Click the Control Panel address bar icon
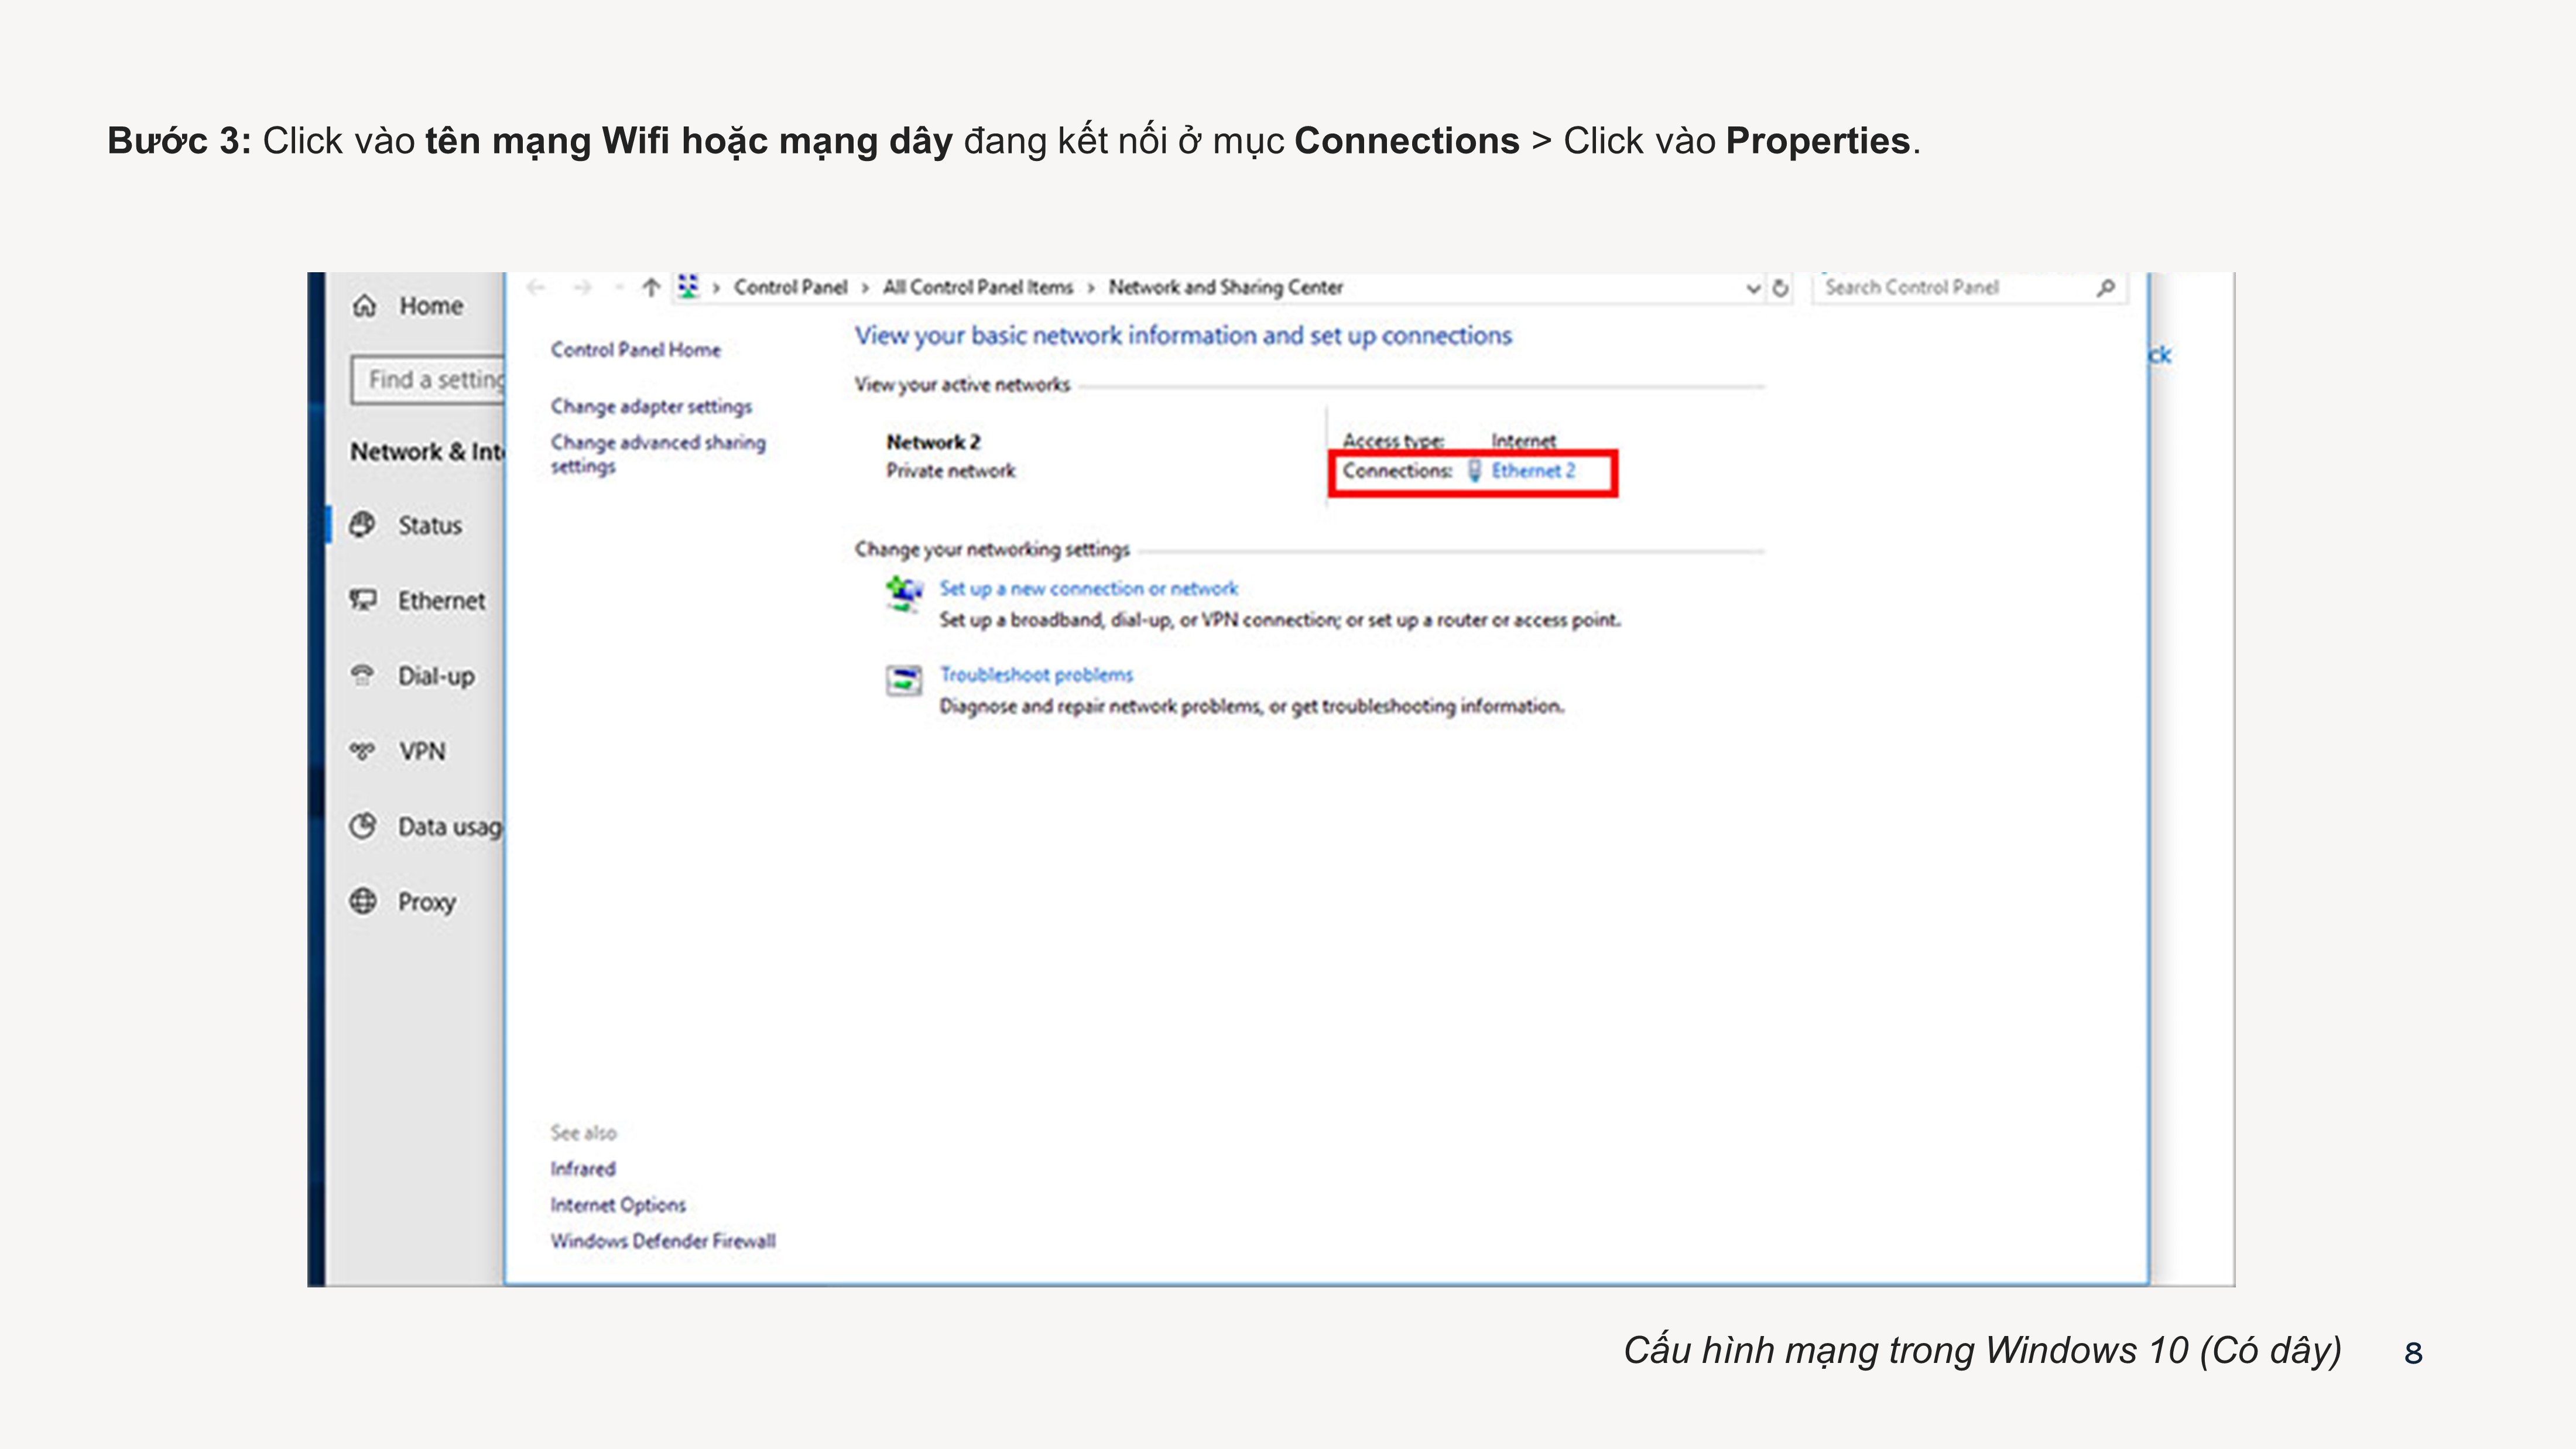2576x1449 pixels. point(688,287)
